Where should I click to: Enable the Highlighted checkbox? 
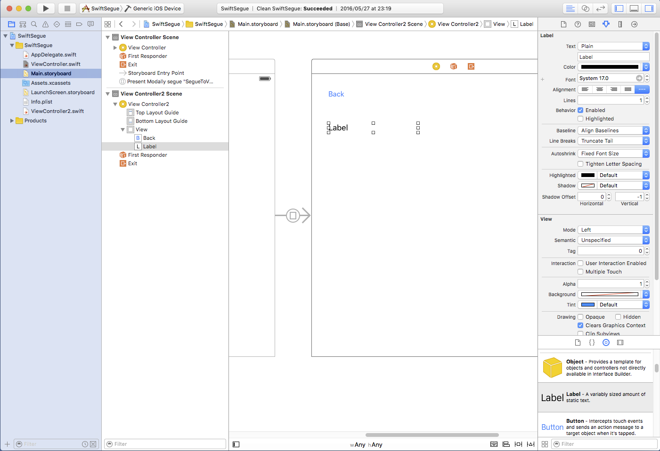(x=580, y=119)
